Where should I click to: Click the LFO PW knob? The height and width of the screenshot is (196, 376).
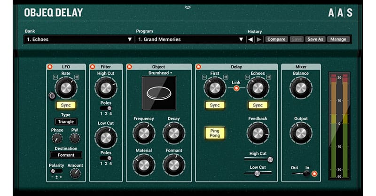coord(75,138)
